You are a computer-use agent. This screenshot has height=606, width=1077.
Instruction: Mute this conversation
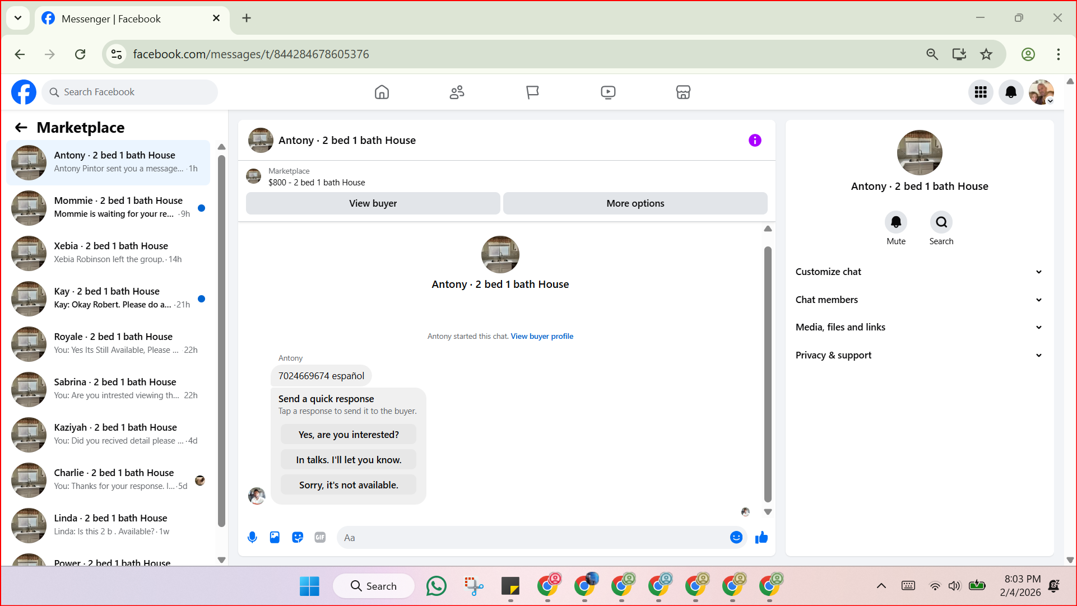click(895, 223)
